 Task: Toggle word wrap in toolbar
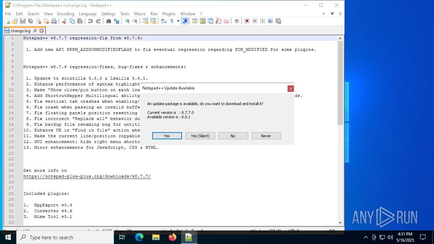click(x=164, y=21)
